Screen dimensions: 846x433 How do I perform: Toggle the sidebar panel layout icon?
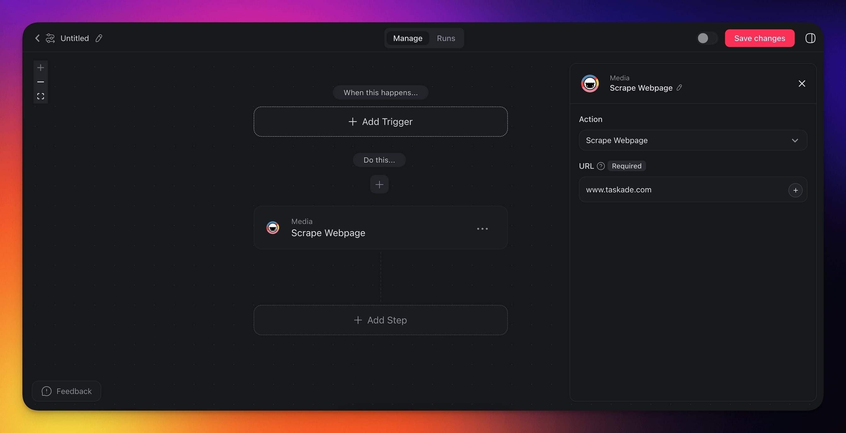(810, 38)
